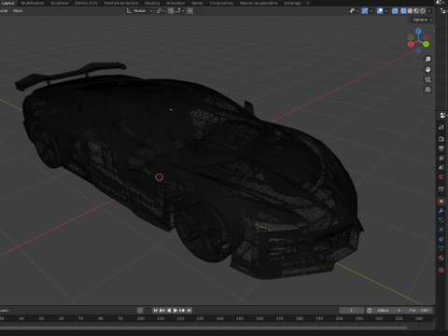Click the Début start frame field
This screenshot has height=336, width=448.
pyautogui.click(x=389, y=311)
